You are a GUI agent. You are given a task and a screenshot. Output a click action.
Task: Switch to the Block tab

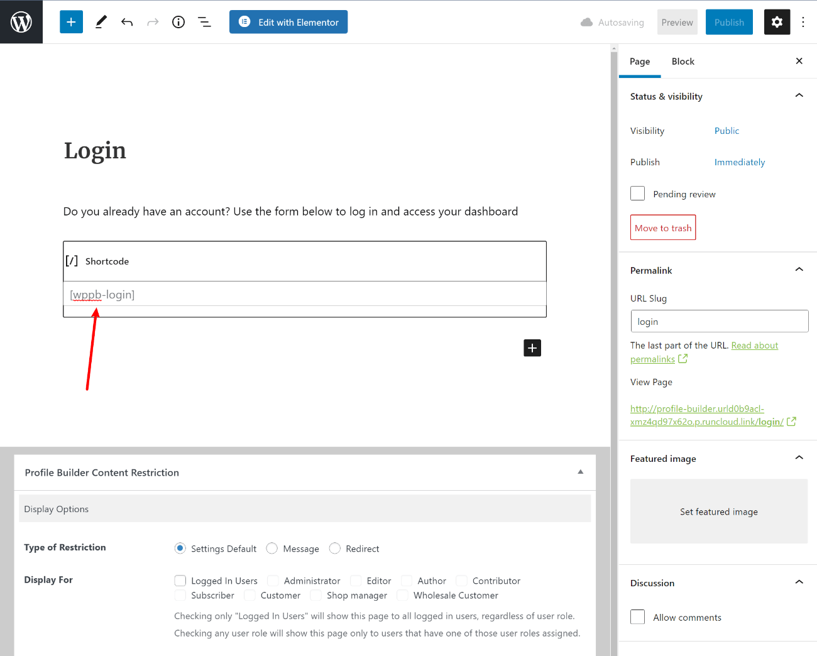click(x=683, y=62)
